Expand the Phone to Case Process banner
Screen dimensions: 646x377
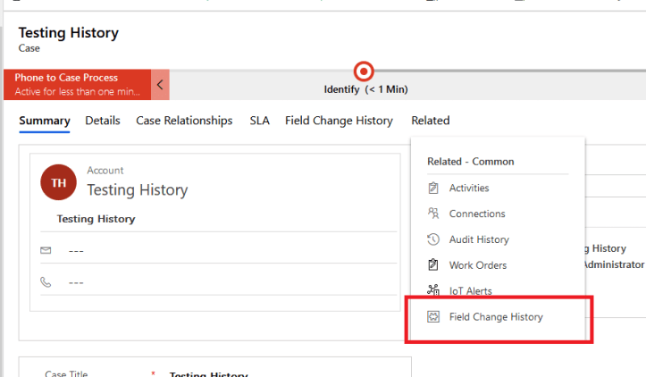point(77,85)
